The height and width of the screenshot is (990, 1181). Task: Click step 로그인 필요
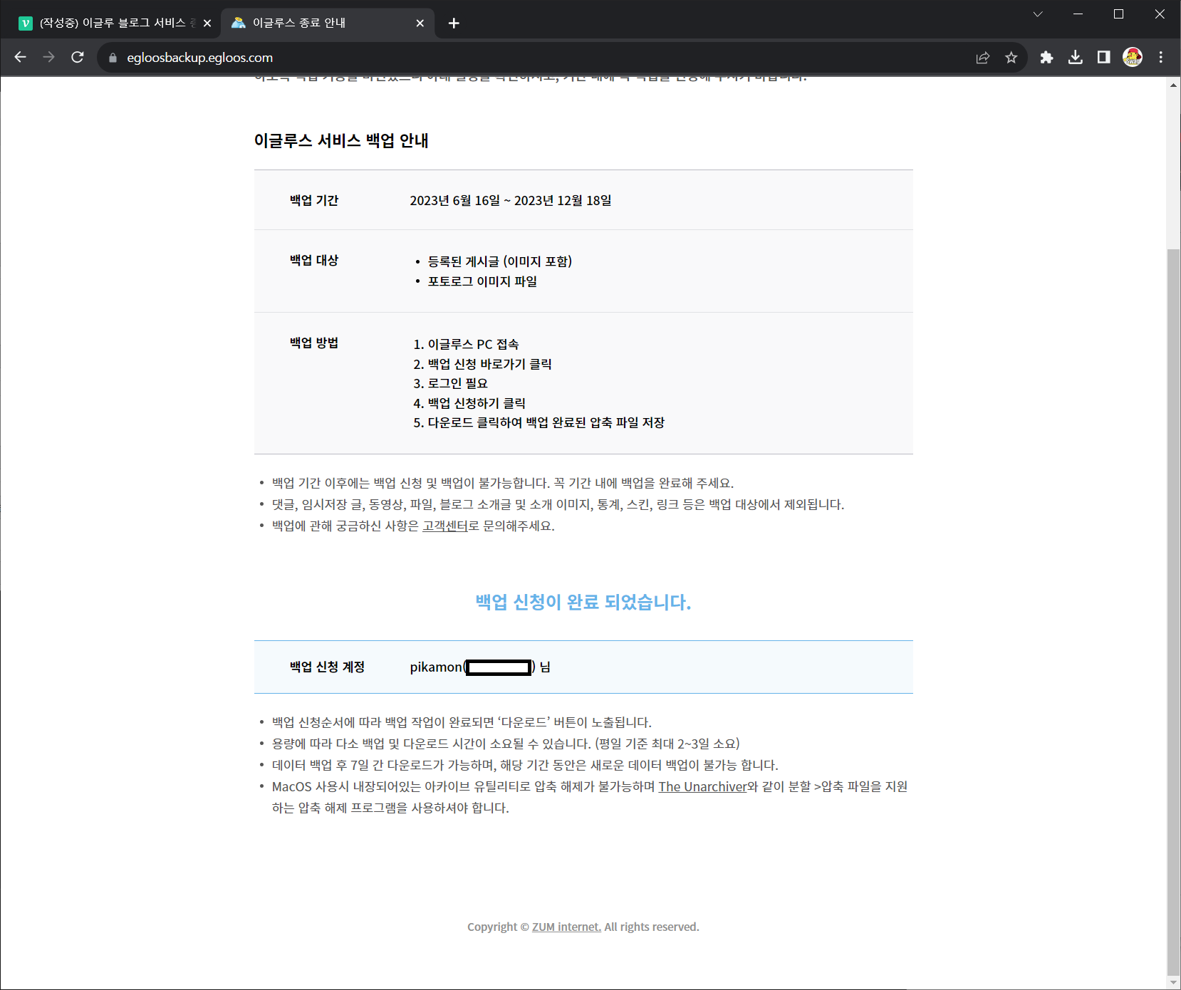click(457, 383)
